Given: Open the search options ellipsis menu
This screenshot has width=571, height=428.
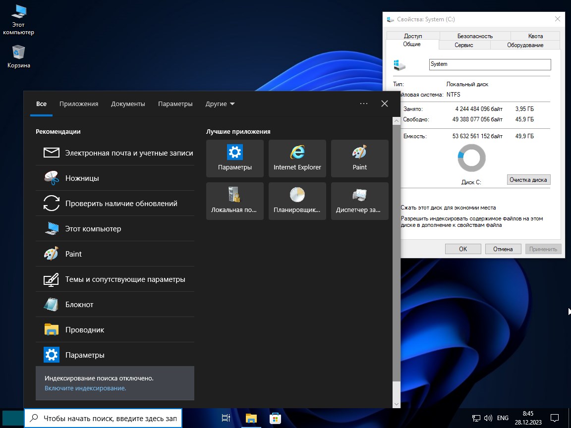Looking at the screenshot, I should (363, 104).
